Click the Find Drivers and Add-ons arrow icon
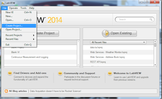The width and height of the screenshot is (162, 99). [x=10, y=73]
